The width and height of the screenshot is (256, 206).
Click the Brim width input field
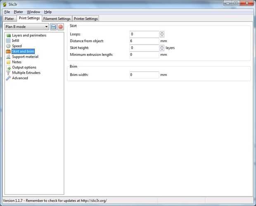(144, 75)
